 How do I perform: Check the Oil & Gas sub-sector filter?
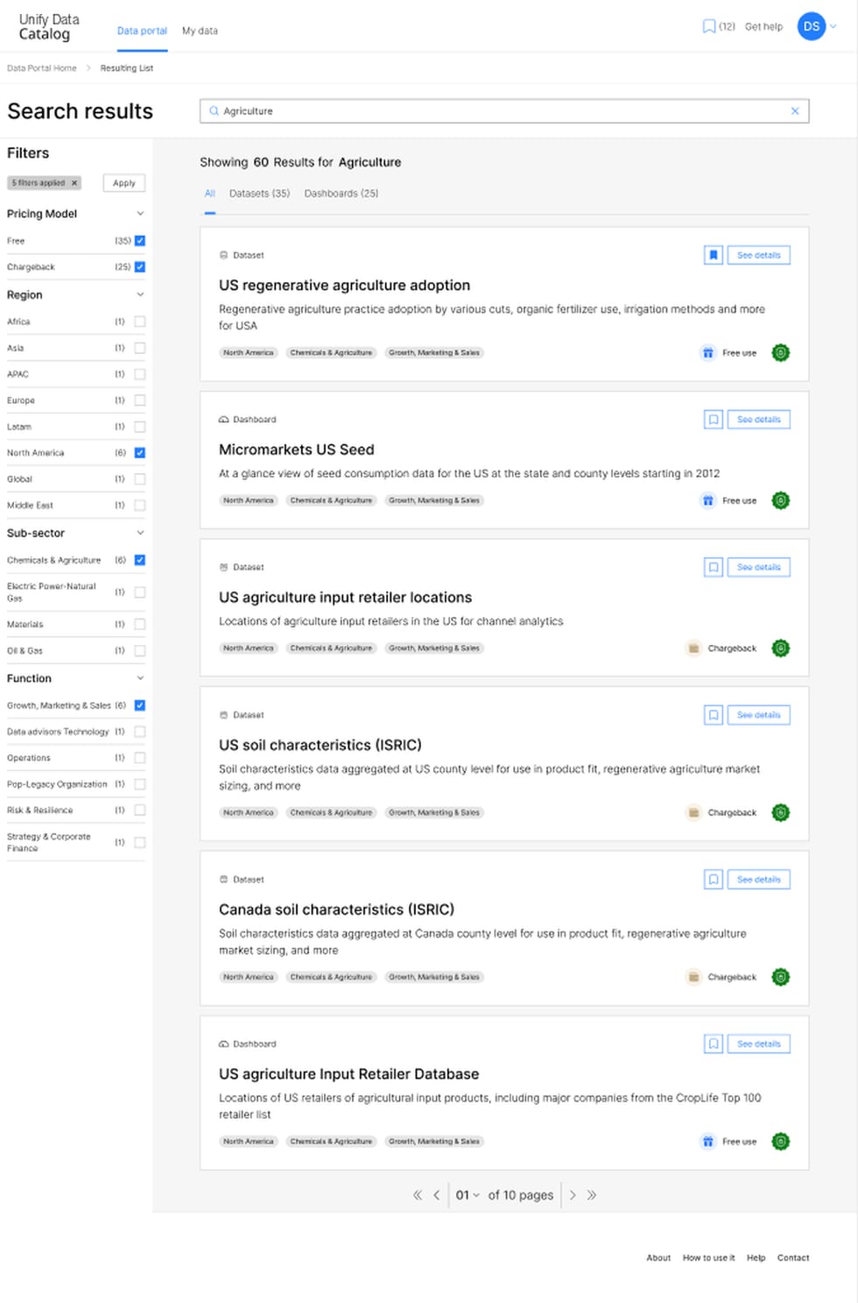pyautogui.click(x=140, y=651)
